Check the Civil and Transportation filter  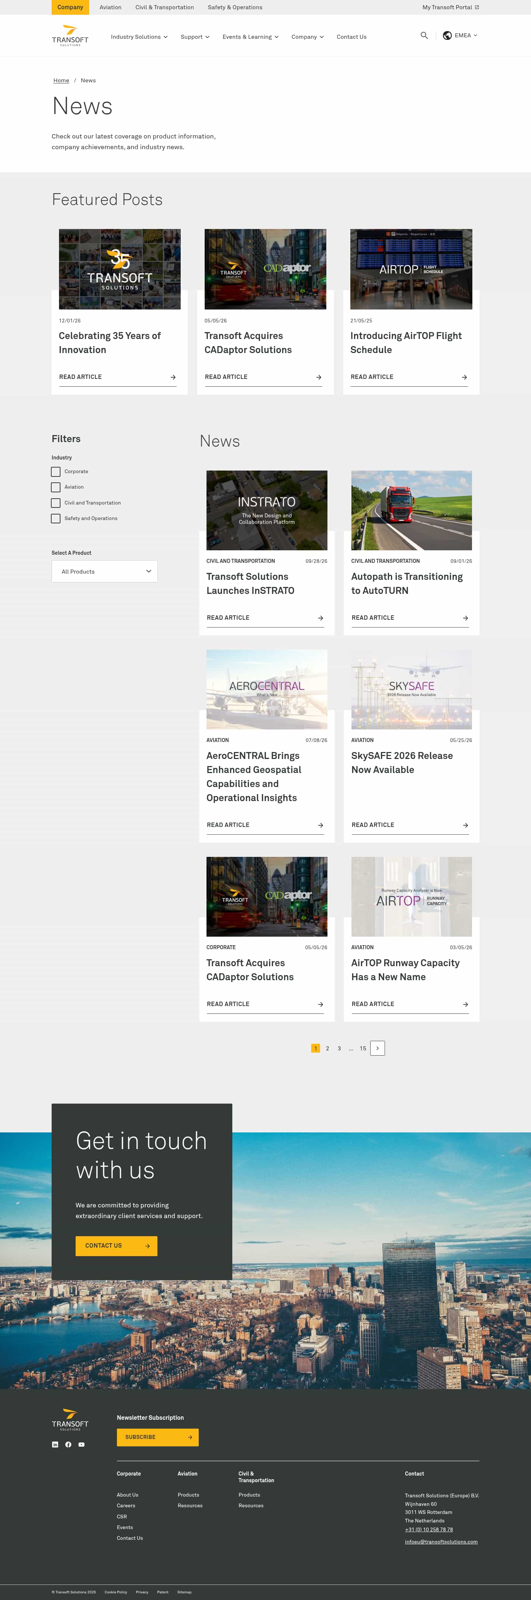[56, 502]
